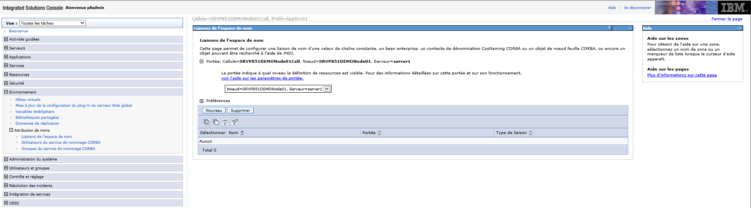Click the Deselect All items icon
Image resolution: width=751 pixels, height=208 pixels.
point(216,122)
